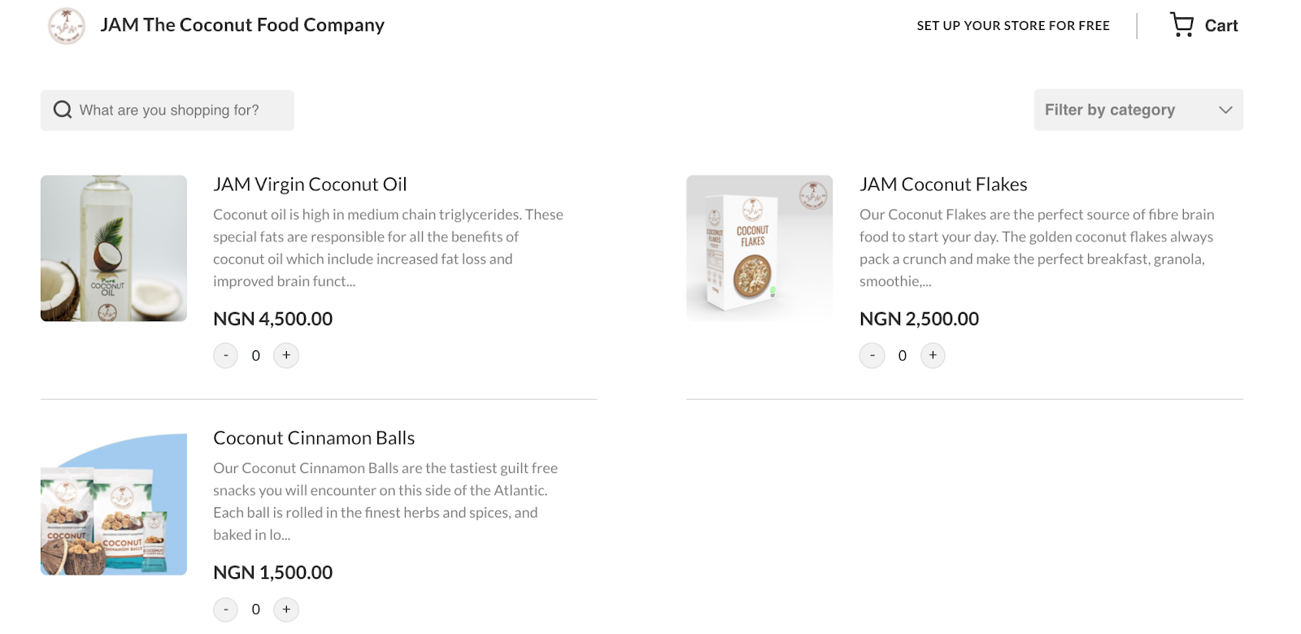Decrease Coconut Cinnamon Balls quantity
1301x634 pixels.
pyautogui.click(x=225, y=610)
